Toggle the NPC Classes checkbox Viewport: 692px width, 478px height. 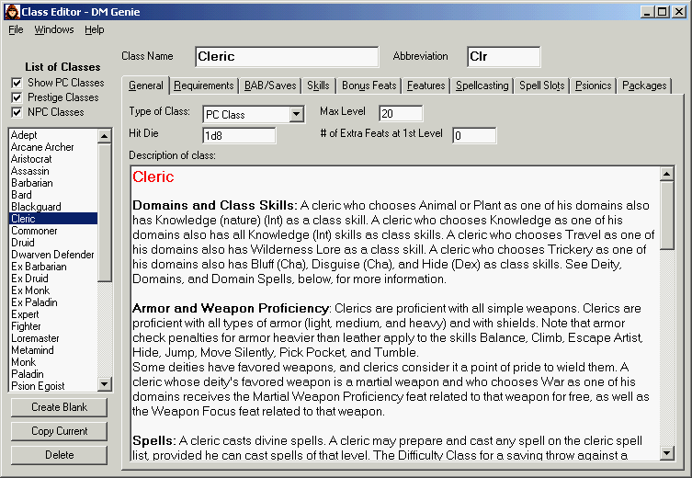click(x=17, y=112)
